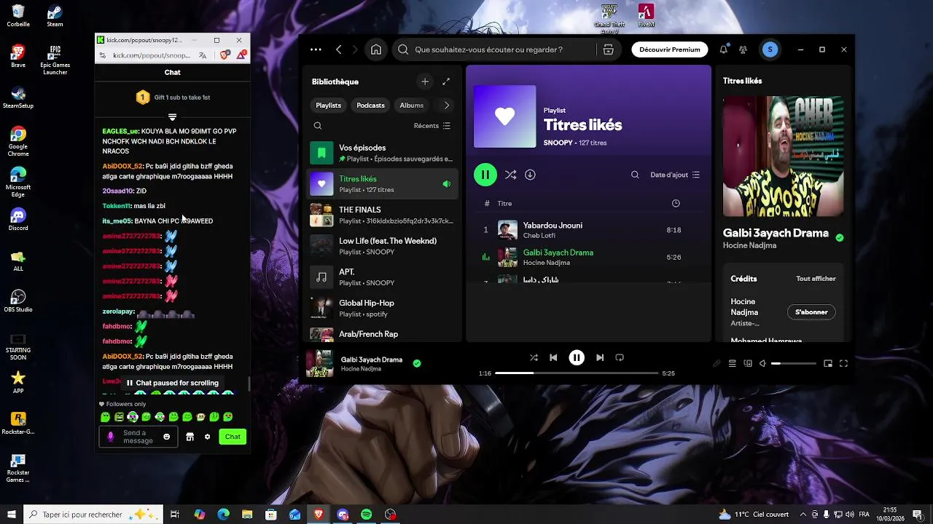The image size is (933, 524).
Task: Open Global Hip-Hop playlist
Action: click(x=383, y=308)
